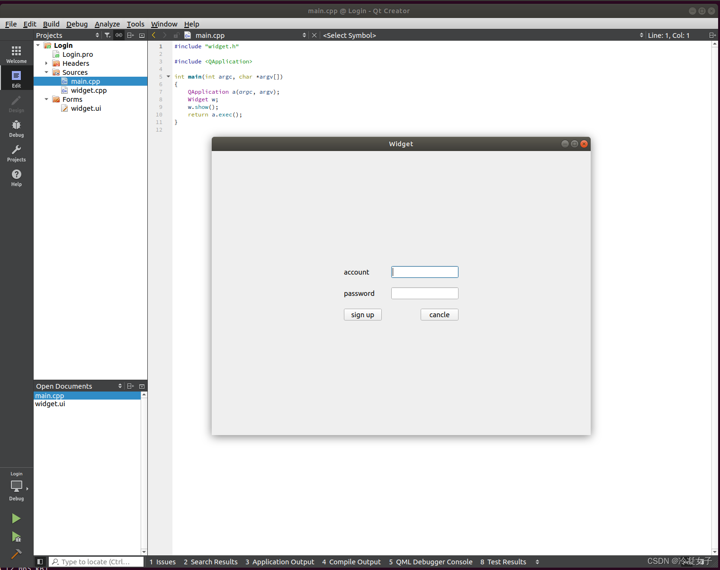Split the Projects side panel

click(x=130, y=35)
